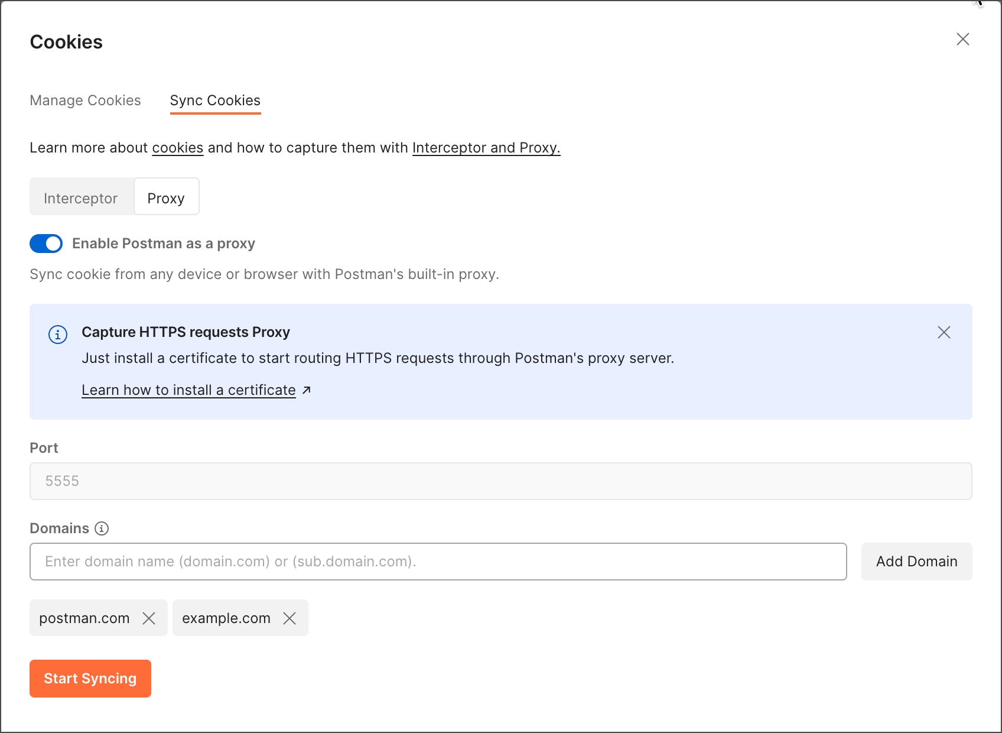This screenshot has height=733, width=1002.
Task: Disable the Enable Postman as a proxy switch
Action: point(46,243)
